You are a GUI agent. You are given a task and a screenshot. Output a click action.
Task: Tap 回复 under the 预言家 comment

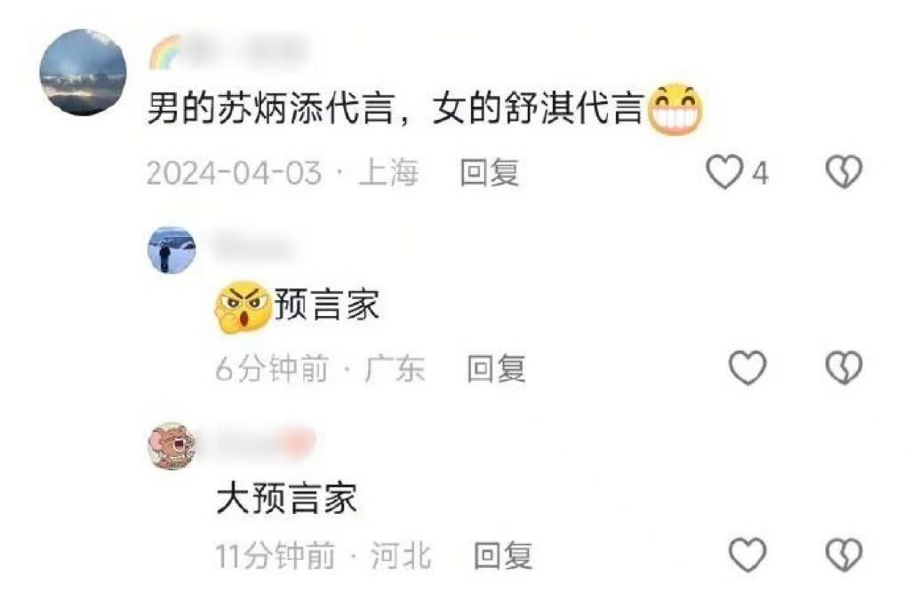[x=497, y=368]
